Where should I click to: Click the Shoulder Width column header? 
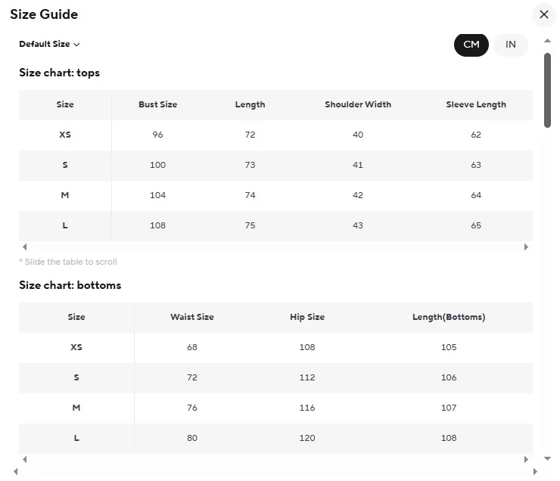click(358, 104)
